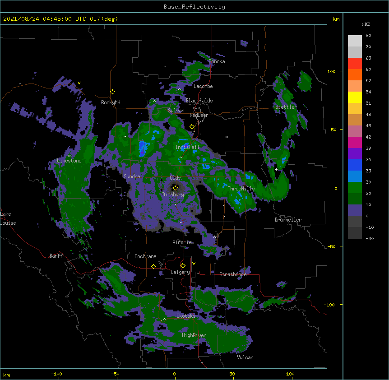This screenshot has height=380, width=389.
Task: Pick the 60 dBZ orange legend swatch
Action: coord(355,74)
